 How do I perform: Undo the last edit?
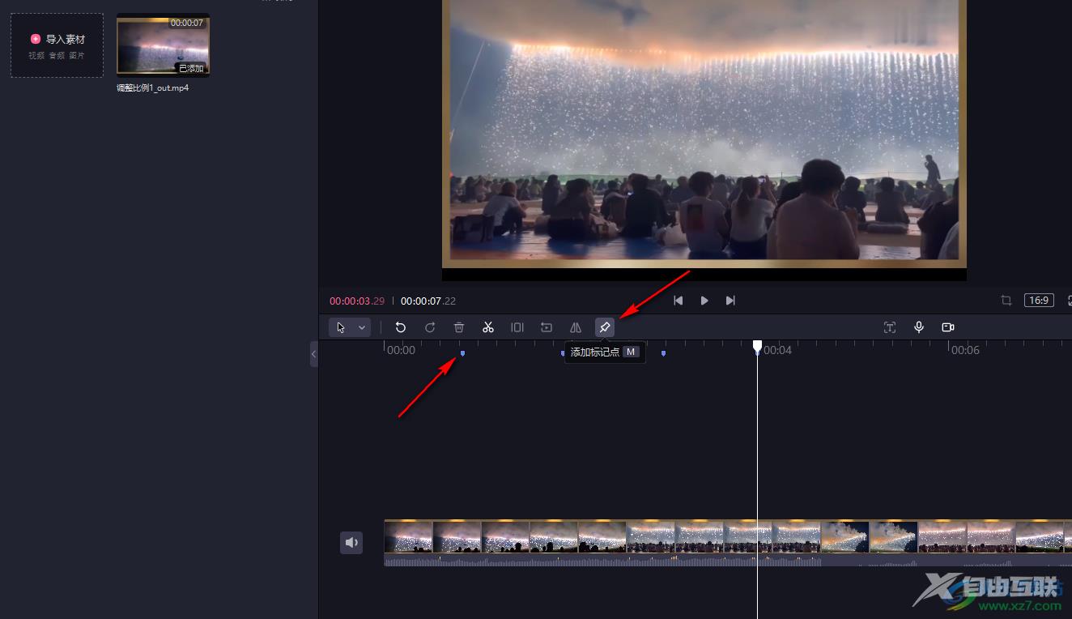pos(401,327)
